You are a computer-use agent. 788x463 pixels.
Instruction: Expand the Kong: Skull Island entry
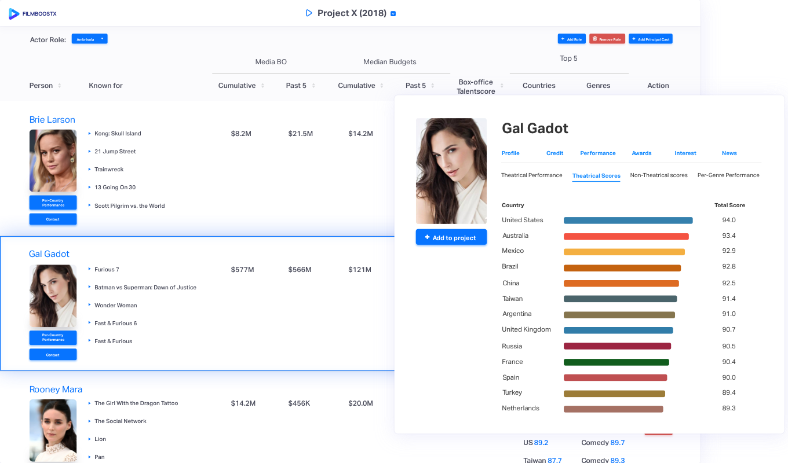(x=89, y=133)
